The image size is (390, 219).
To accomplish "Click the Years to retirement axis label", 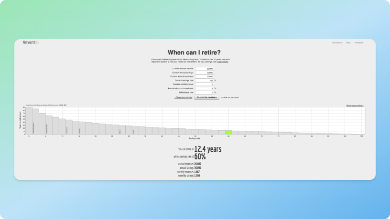I will click(x=20, y=120).
